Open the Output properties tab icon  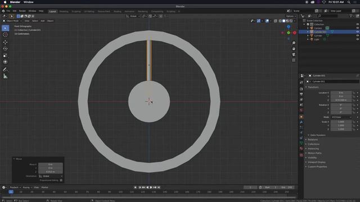pyautogui.click(x=301, y=94)
